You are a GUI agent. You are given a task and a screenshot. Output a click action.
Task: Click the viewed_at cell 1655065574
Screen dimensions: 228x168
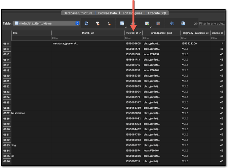coord(133,150)
